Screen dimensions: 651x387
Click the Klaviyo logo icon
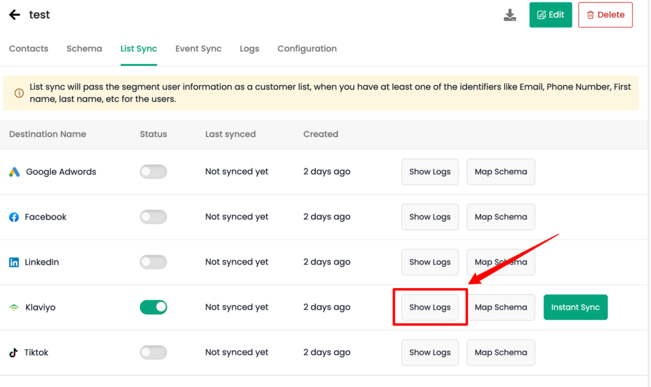[x=14, y=308]
